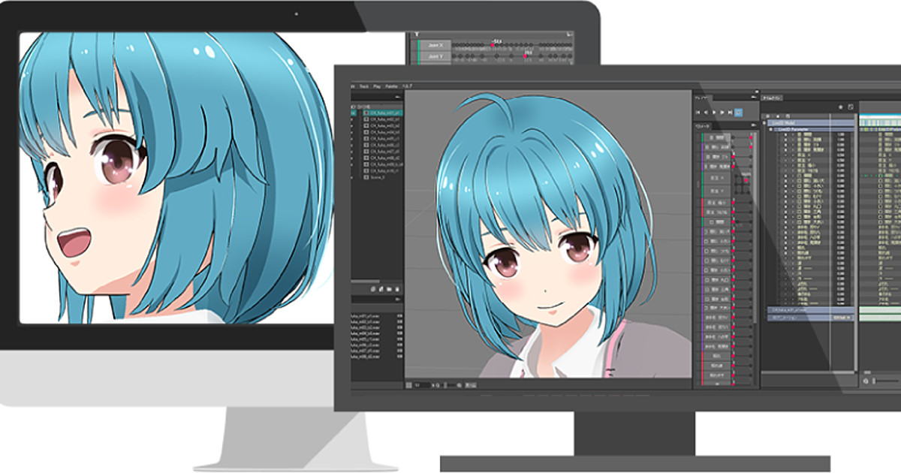The width and height of the screenshot is (901, 473).
Task: Toggle the highlighted loop playback icon
Action: [738, 112]
